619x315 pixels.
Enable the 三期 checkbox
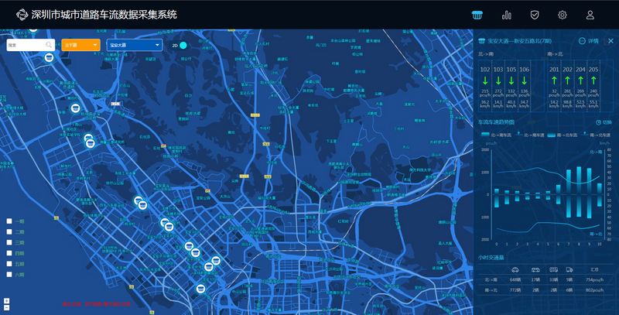(9, 242)
